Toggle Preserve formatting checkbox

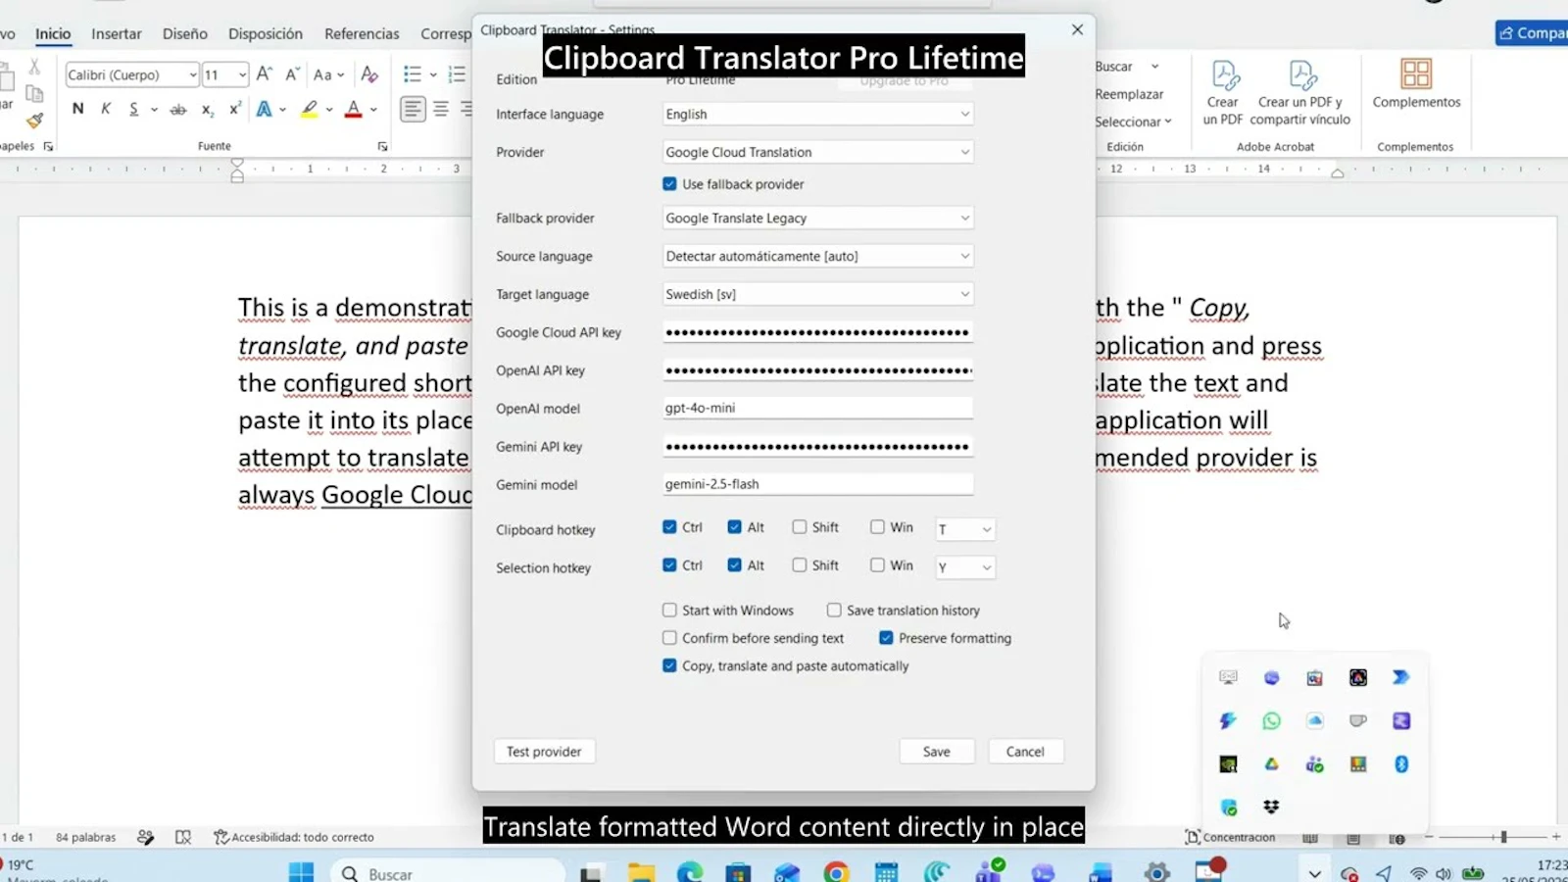[886, 638]
